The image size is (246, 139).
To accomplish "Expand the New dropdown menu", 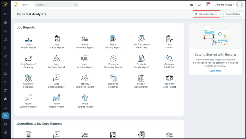I will point(25,5).
